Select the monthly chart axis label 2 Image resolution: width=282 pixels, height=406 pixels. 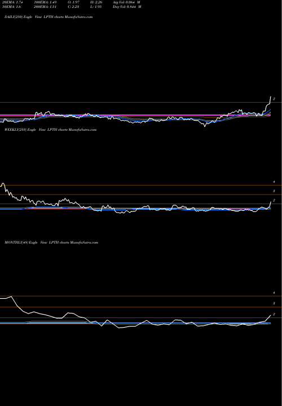[x=274, y=314]
